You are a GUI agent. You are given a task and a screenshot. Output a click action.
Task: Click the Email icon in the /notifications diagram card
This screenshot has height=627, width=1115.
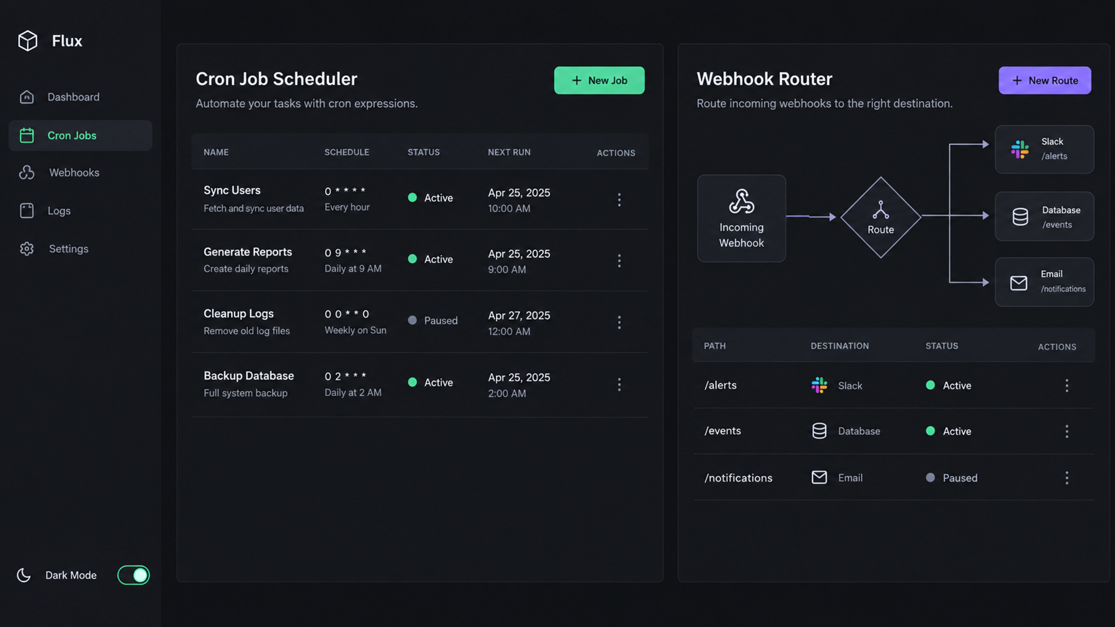[x=1019, y=283]
